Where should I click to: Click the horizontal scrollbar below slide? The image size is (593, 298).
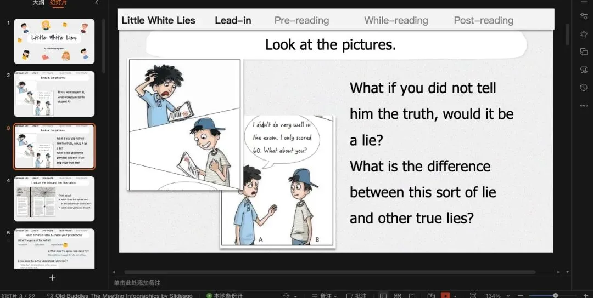tap(329, 272)
